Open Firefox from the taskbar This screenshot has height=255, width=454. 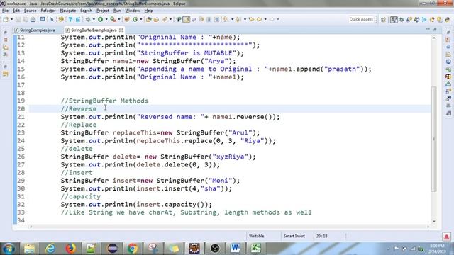[70, 249]
